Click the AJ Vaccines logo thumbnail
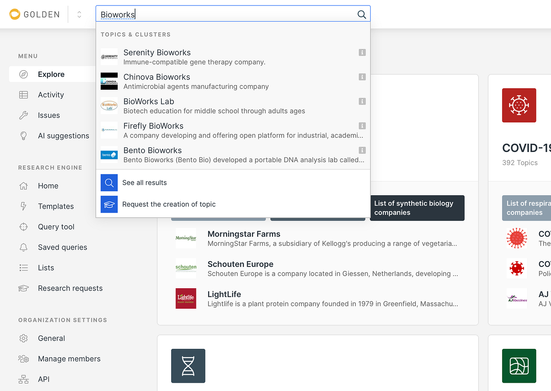Viewport: 551px width, 391px height. (517, 298)
